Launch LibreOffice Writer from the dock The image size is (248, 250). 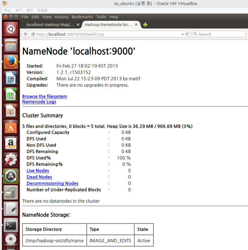pos(11,78)
